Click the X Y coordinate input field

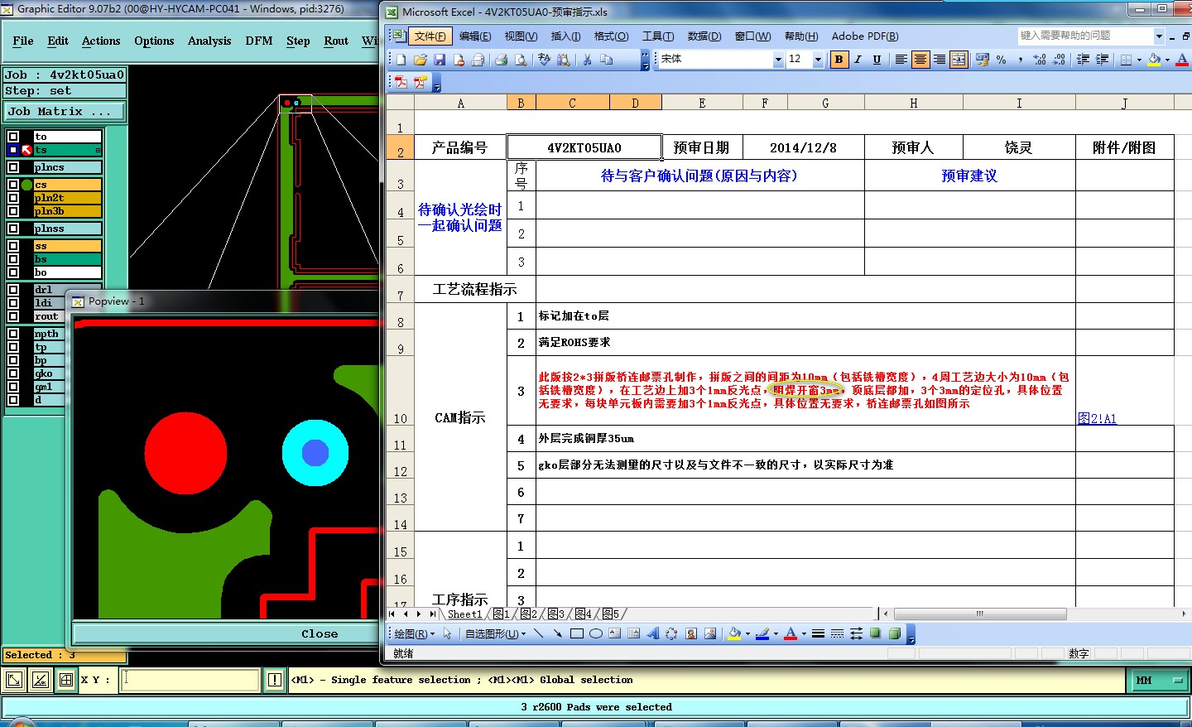(190, 680)
